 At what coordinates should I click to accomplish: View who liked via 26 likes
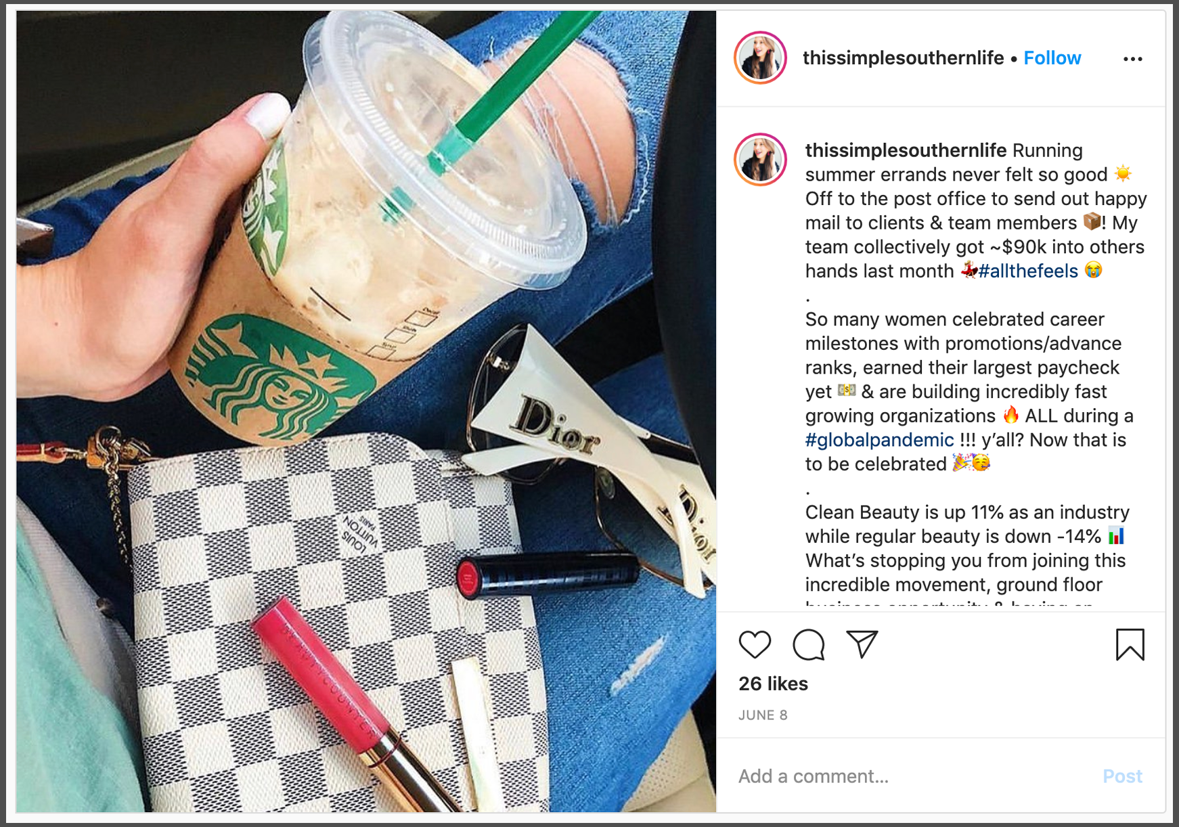pos(773,684)
